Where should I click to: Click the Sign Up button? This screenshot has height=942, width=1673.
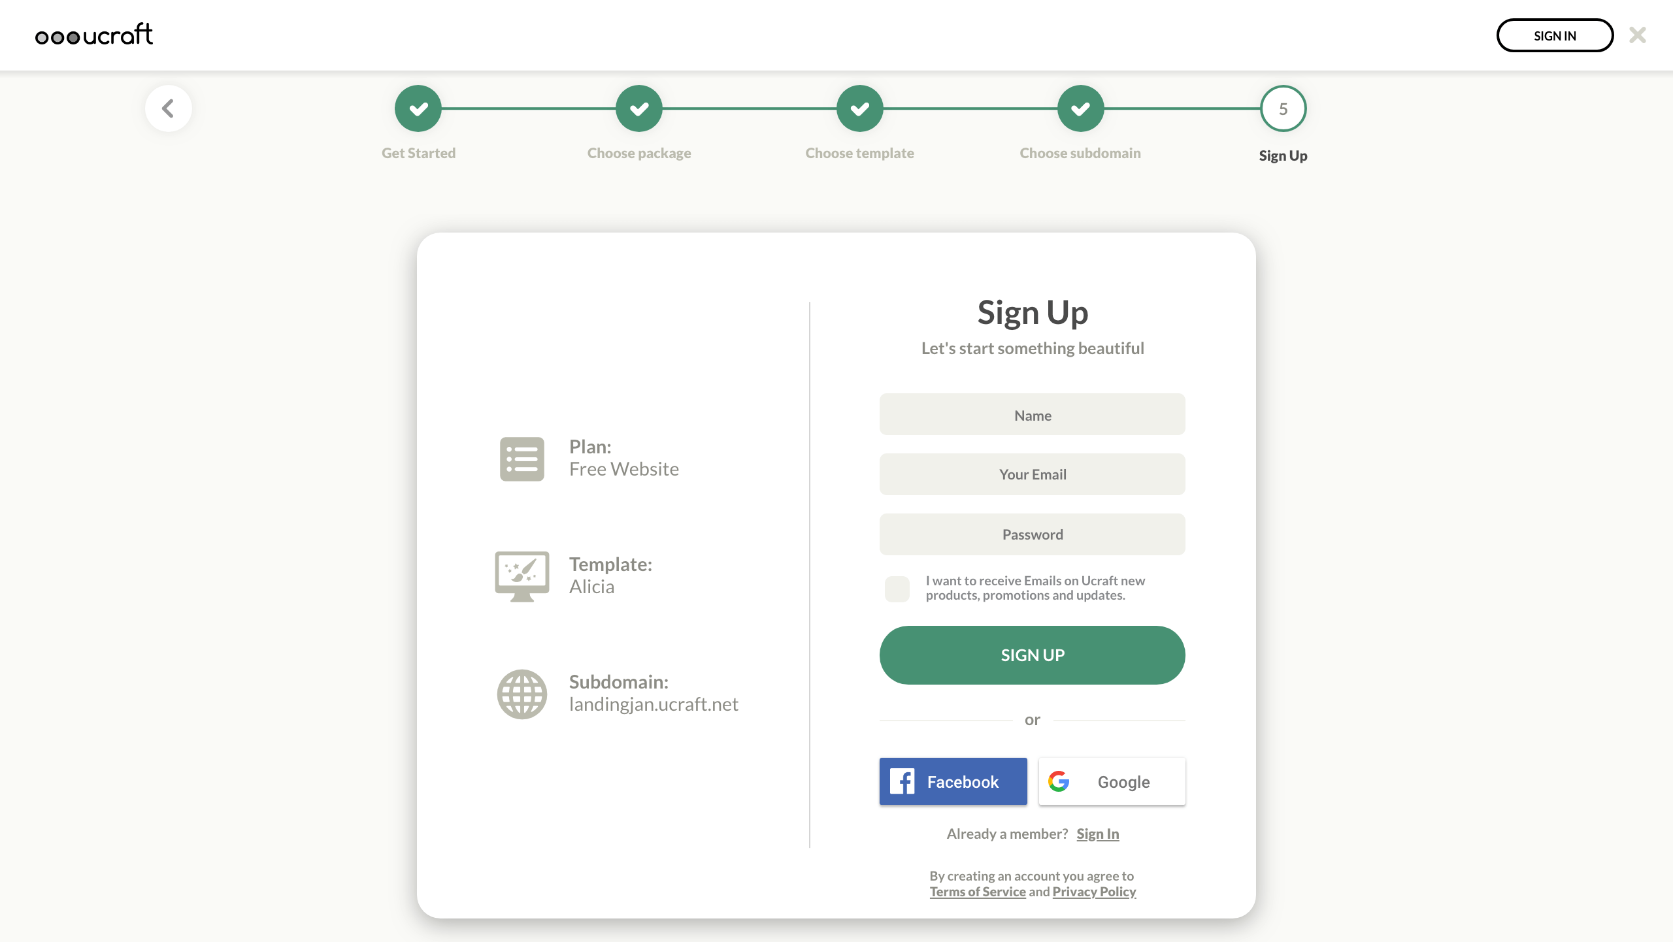click(x=1032, y=655)
